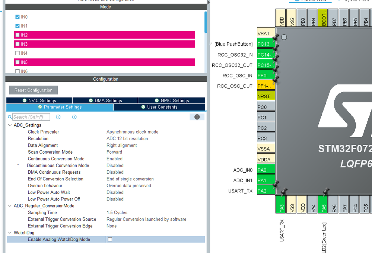Image resolution: width=372 pixels, height=253 pixels.
Task: Click the USART_TX pin label
Action: [240, 191]
